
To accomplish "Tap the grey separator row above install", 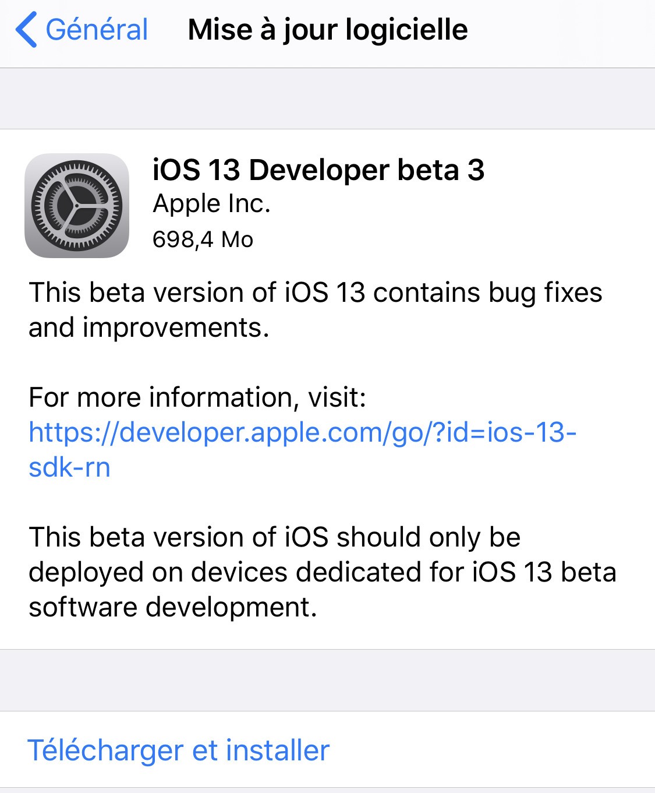I will (327, 681).
